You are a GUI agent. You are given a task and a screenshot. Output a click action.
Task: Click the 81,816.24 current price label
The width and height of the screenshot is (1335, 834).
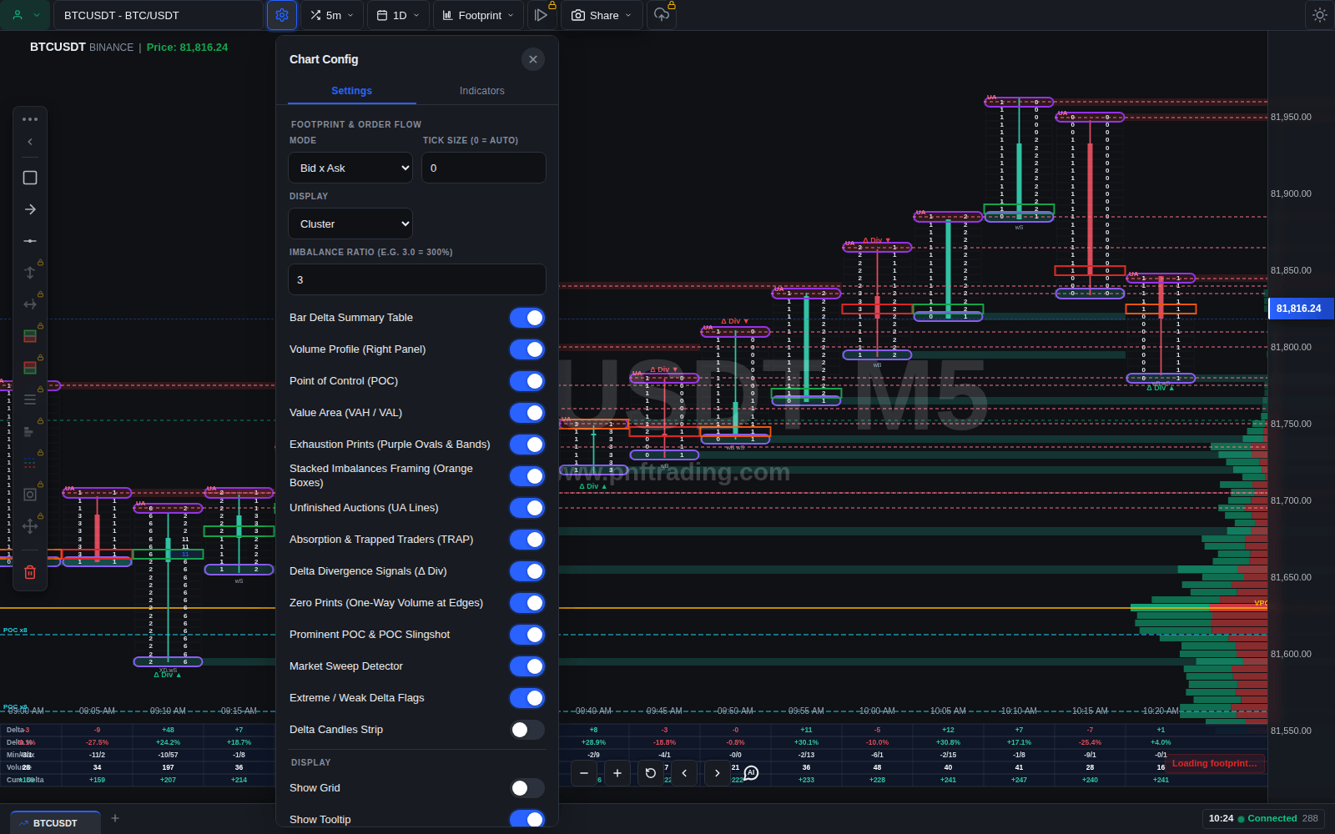pyautogui.click(x=1301, y=309)
